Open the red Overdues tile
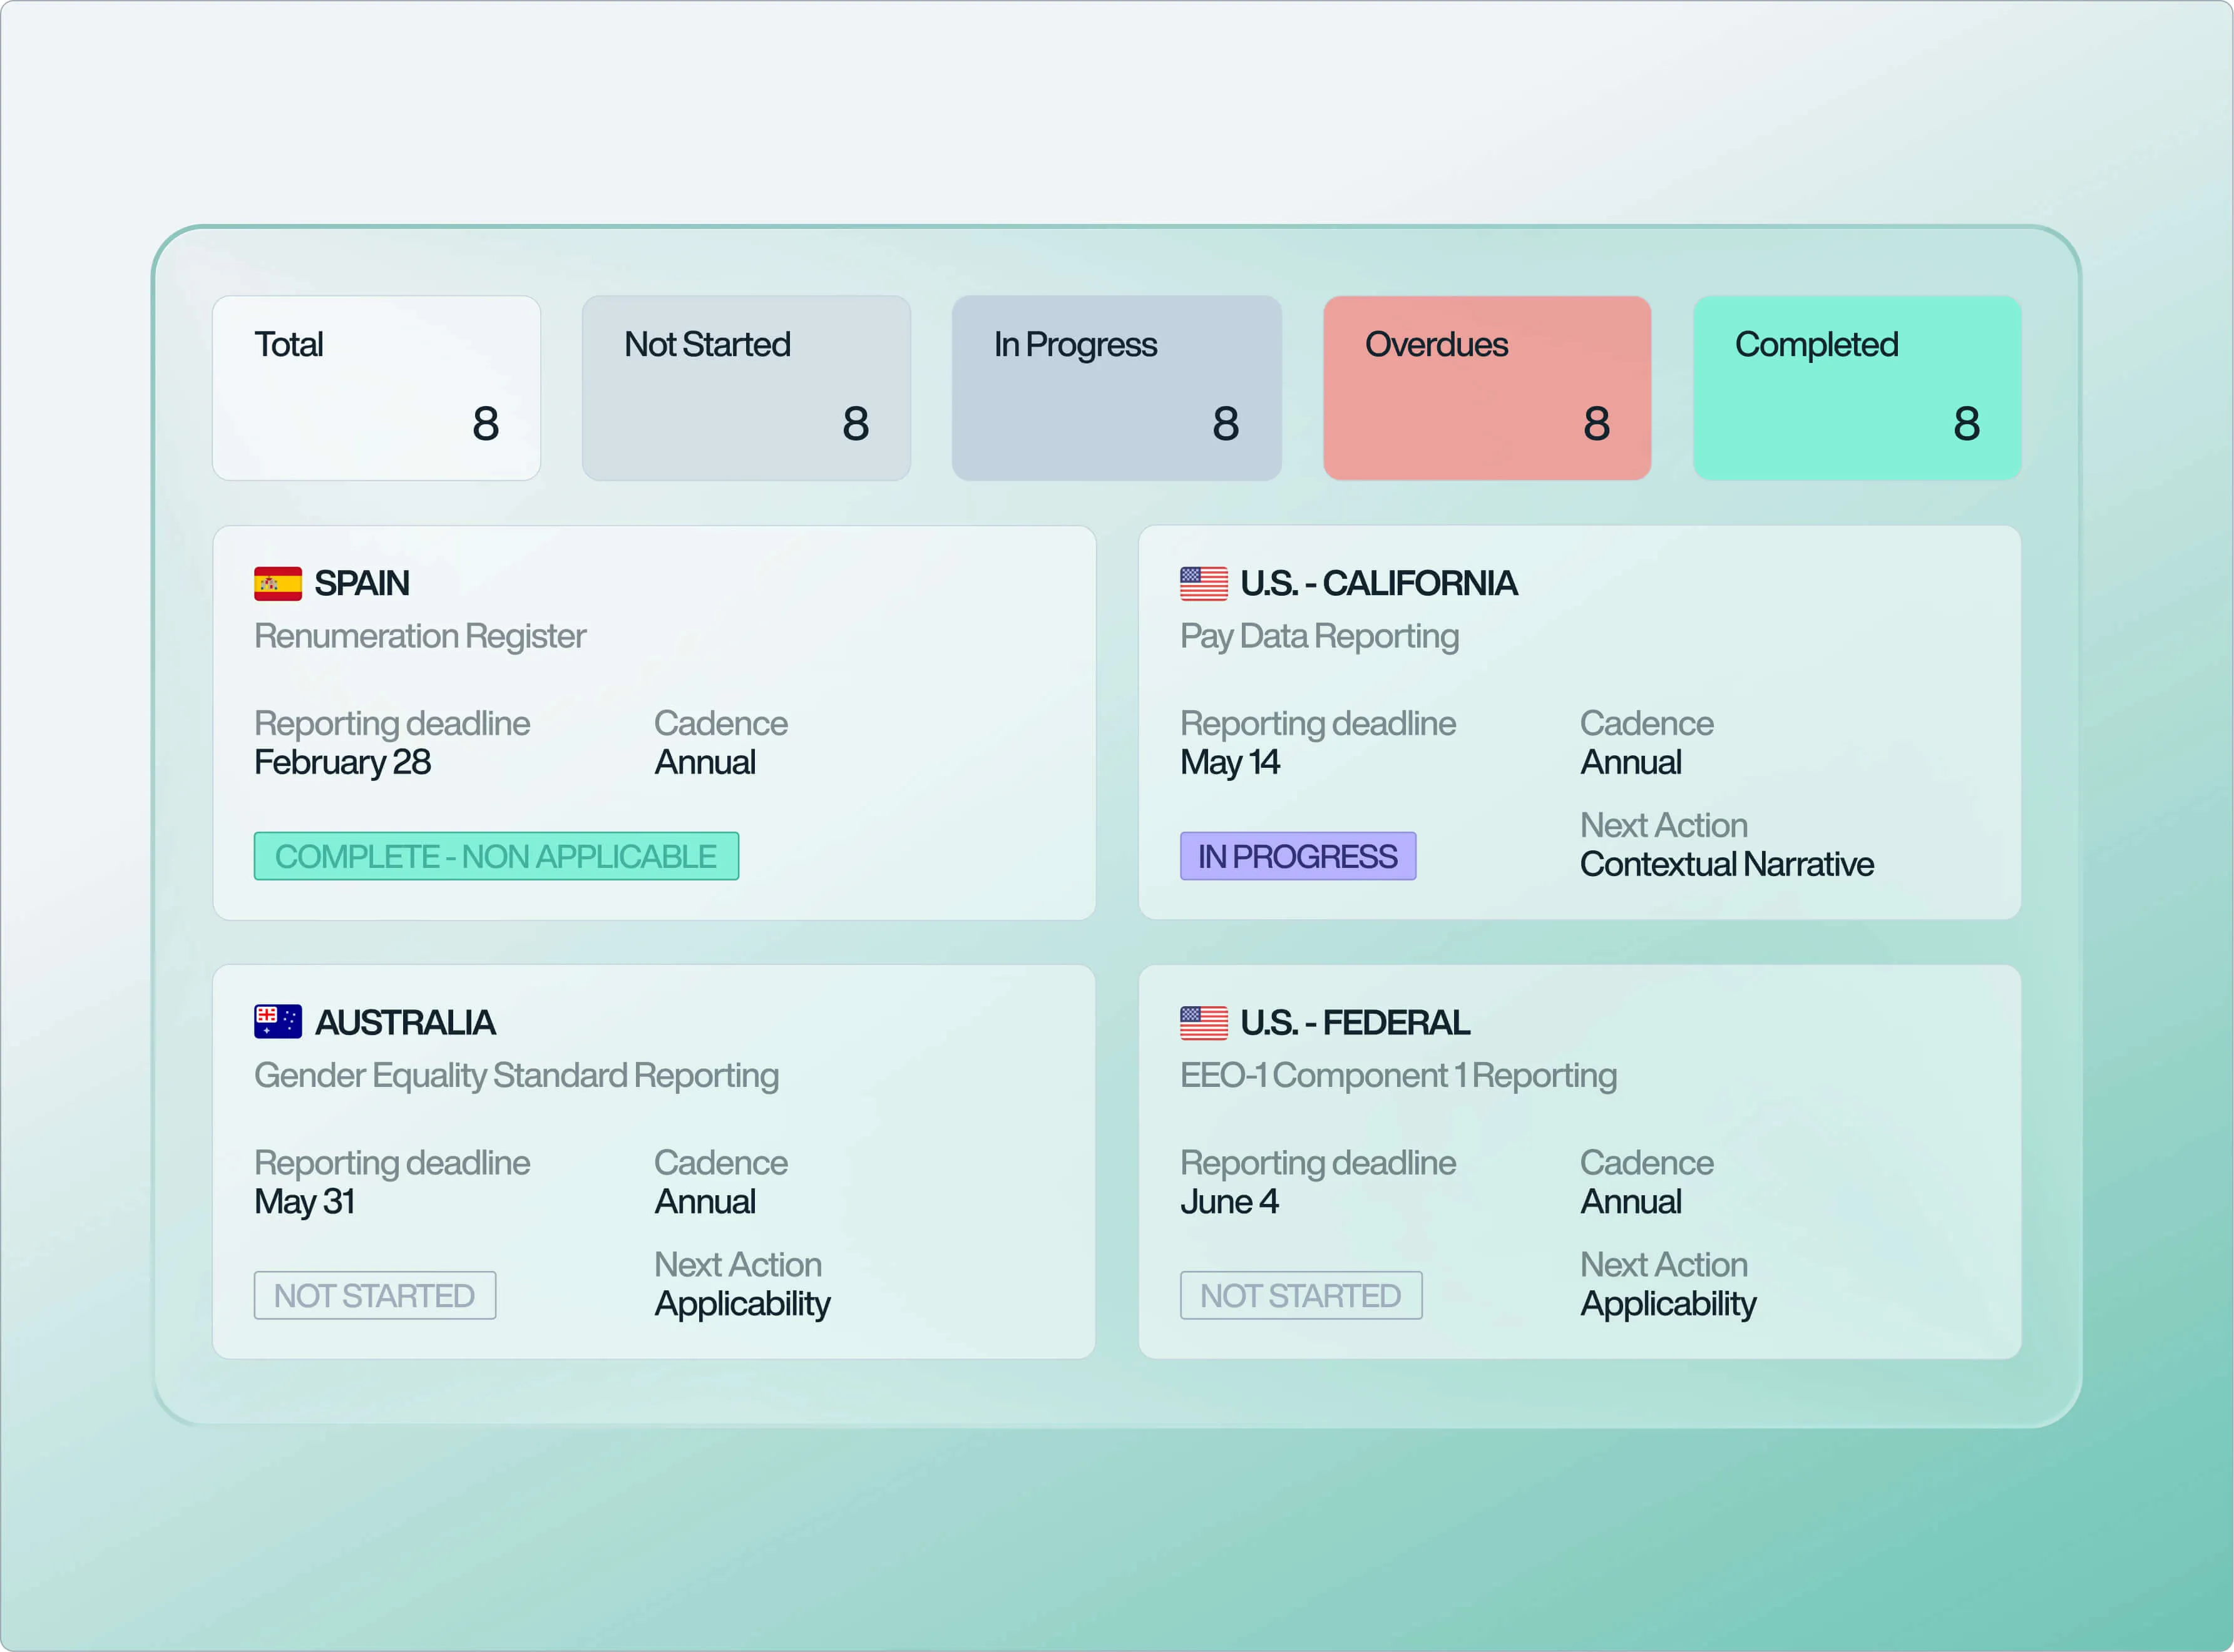 [x=1486, y=387]
